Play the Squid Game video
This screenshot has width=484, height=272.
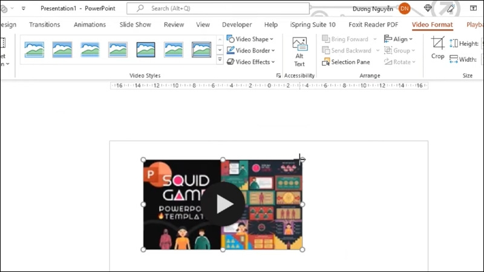click(224, 204)
